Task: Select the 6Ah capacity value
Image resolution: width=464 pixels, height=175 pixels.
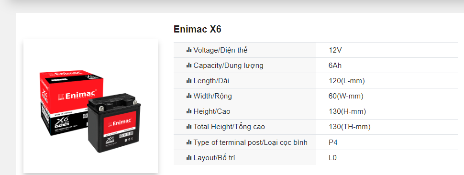Action: click(335, 66)
